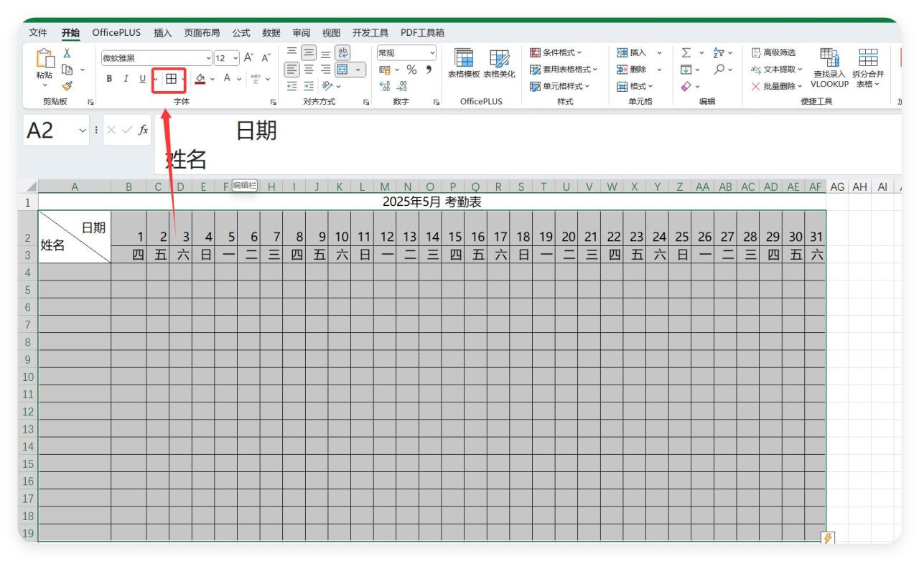This screenshot has width=919, height=561.
Task: Toggle Middle vertical alignment
Action: [309, 53]
